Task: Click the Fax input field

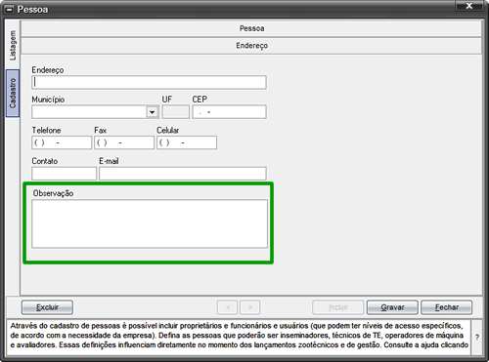Action: tap(124, 142)
